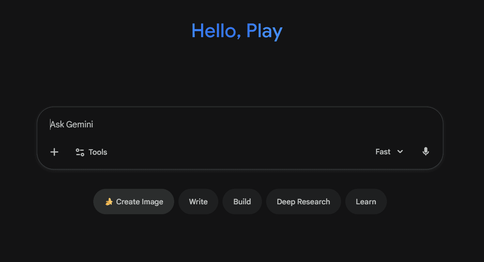The width and height of the screenshot is (484, 262).
Task: Pick the Learn suggestion chip
Action: 366,202
